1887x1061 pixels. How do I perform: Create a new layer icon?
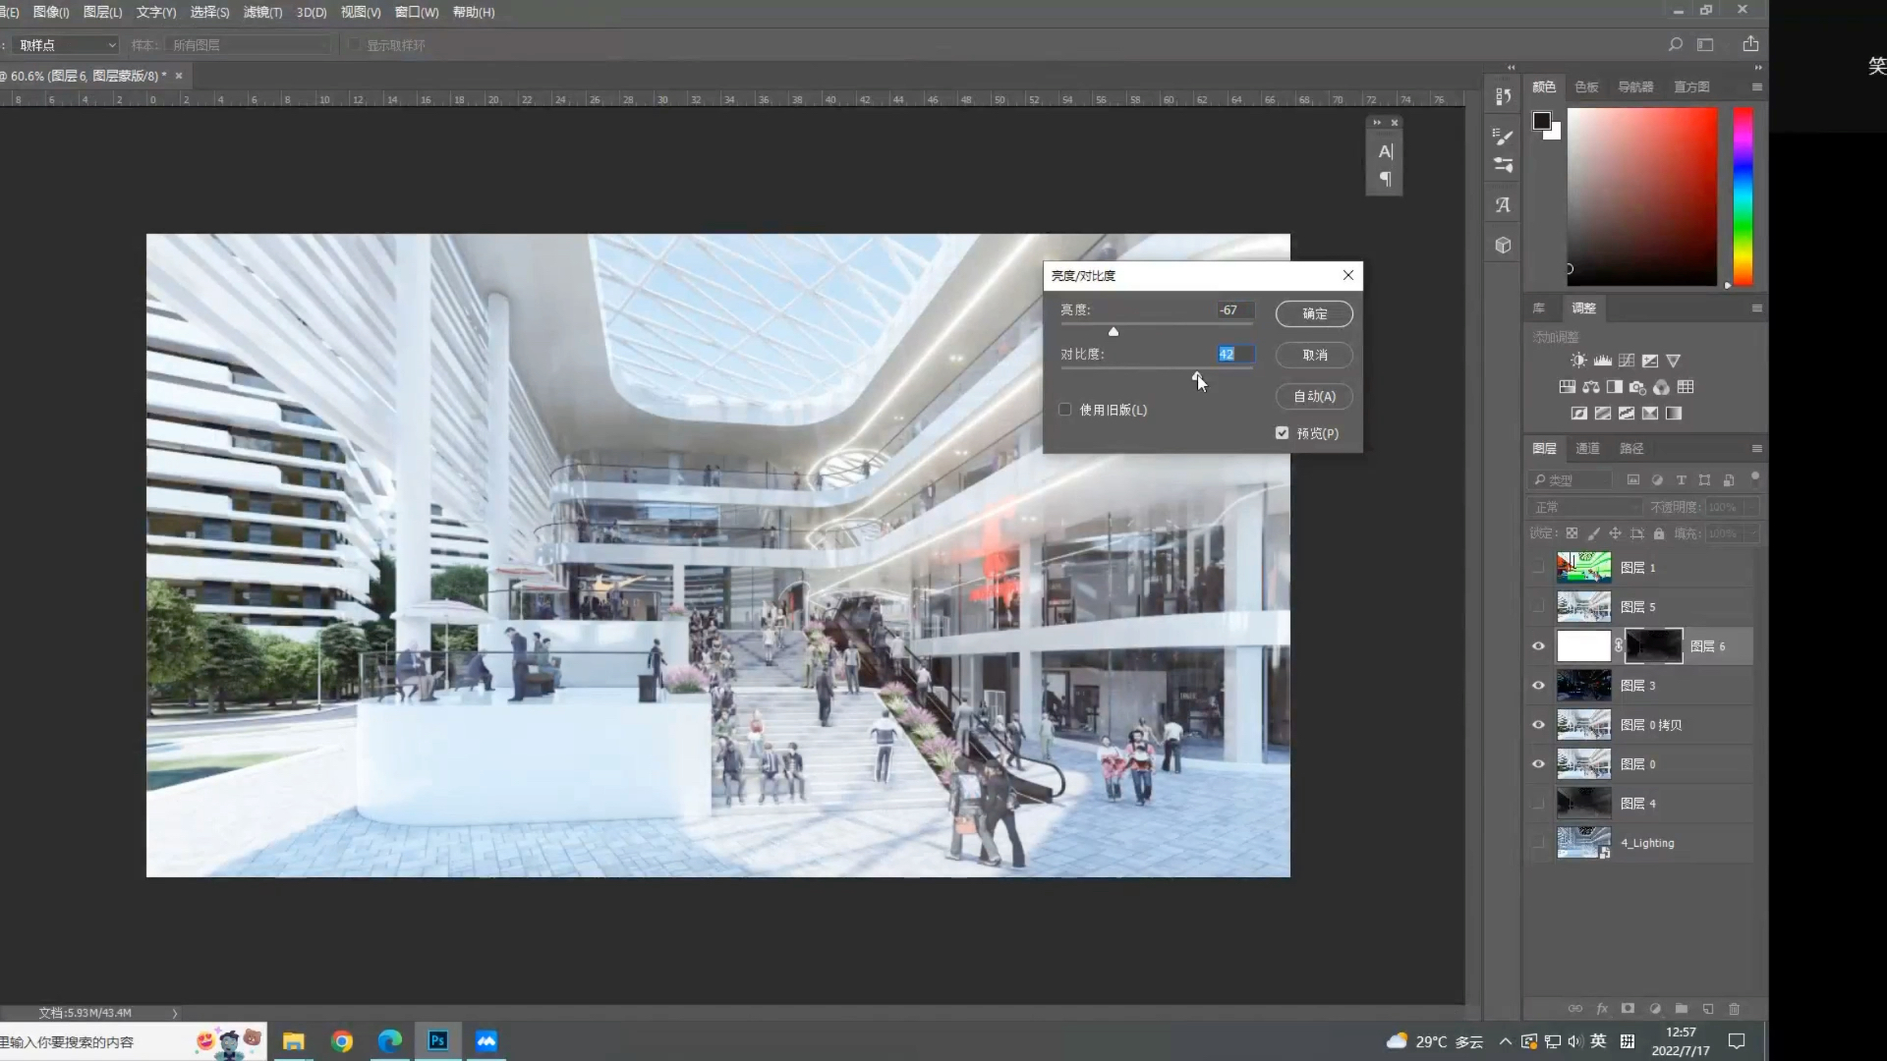click(1708, 1009)
